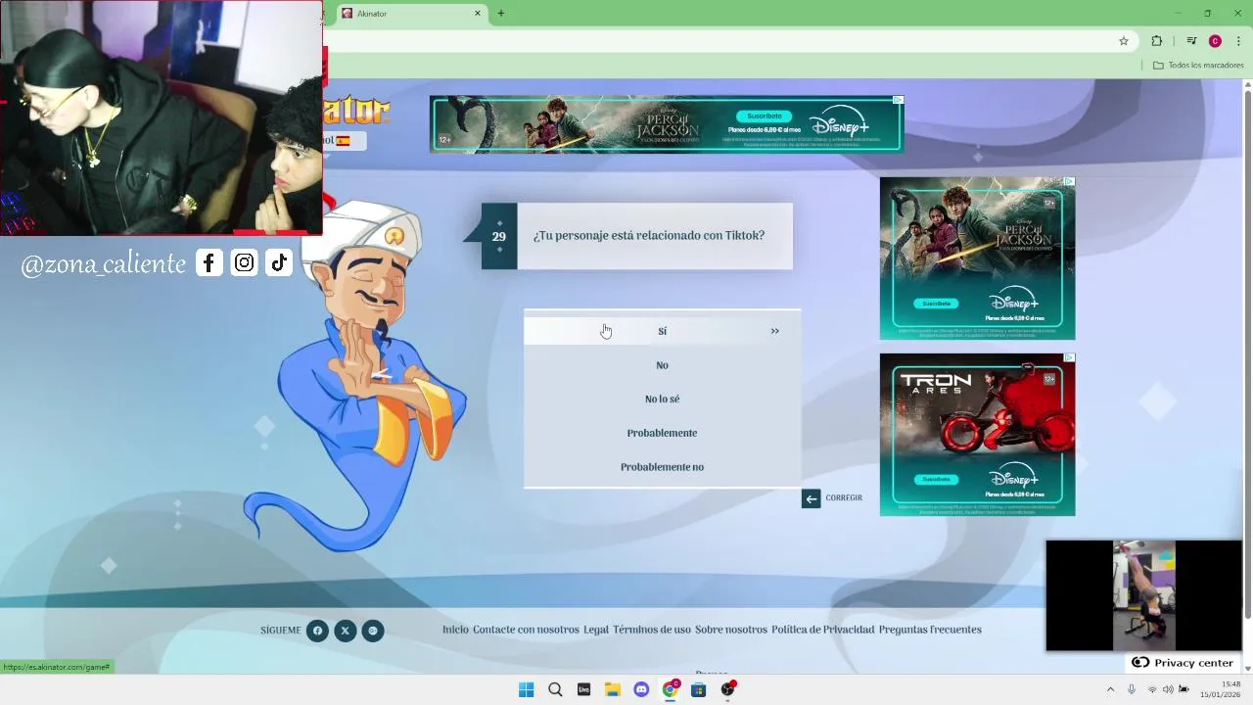Answer 'Sí' to the TikTok question

(x=662, y=331)
